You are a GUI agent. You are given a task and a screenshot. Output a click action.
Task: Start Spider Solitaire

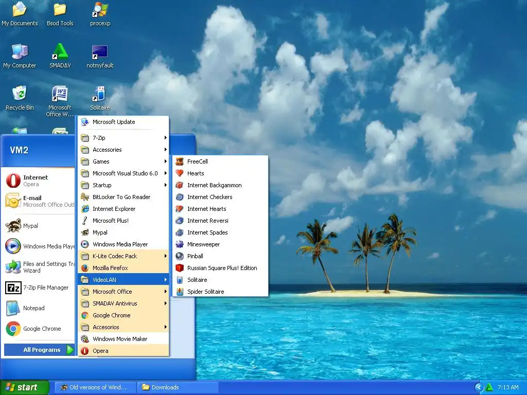point(220,292)
